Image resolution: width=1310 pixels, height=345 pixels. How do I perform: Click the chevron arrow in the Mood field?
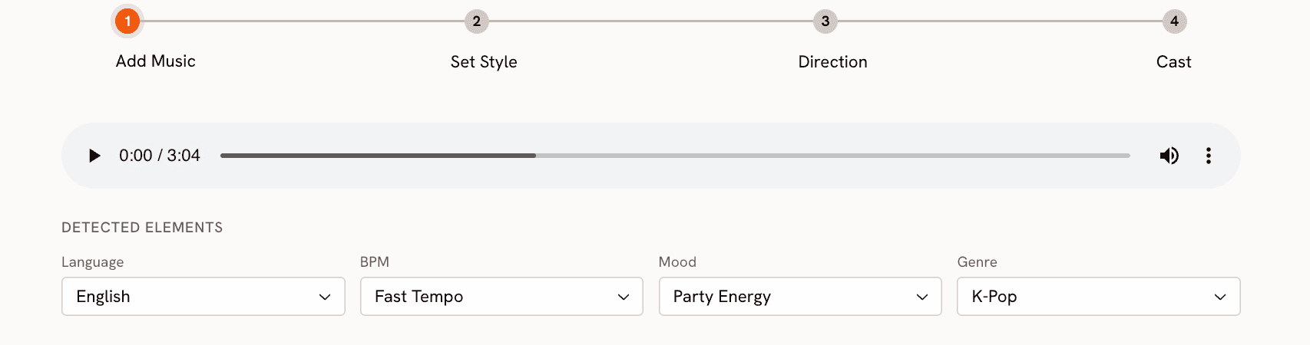coord(922,297)
